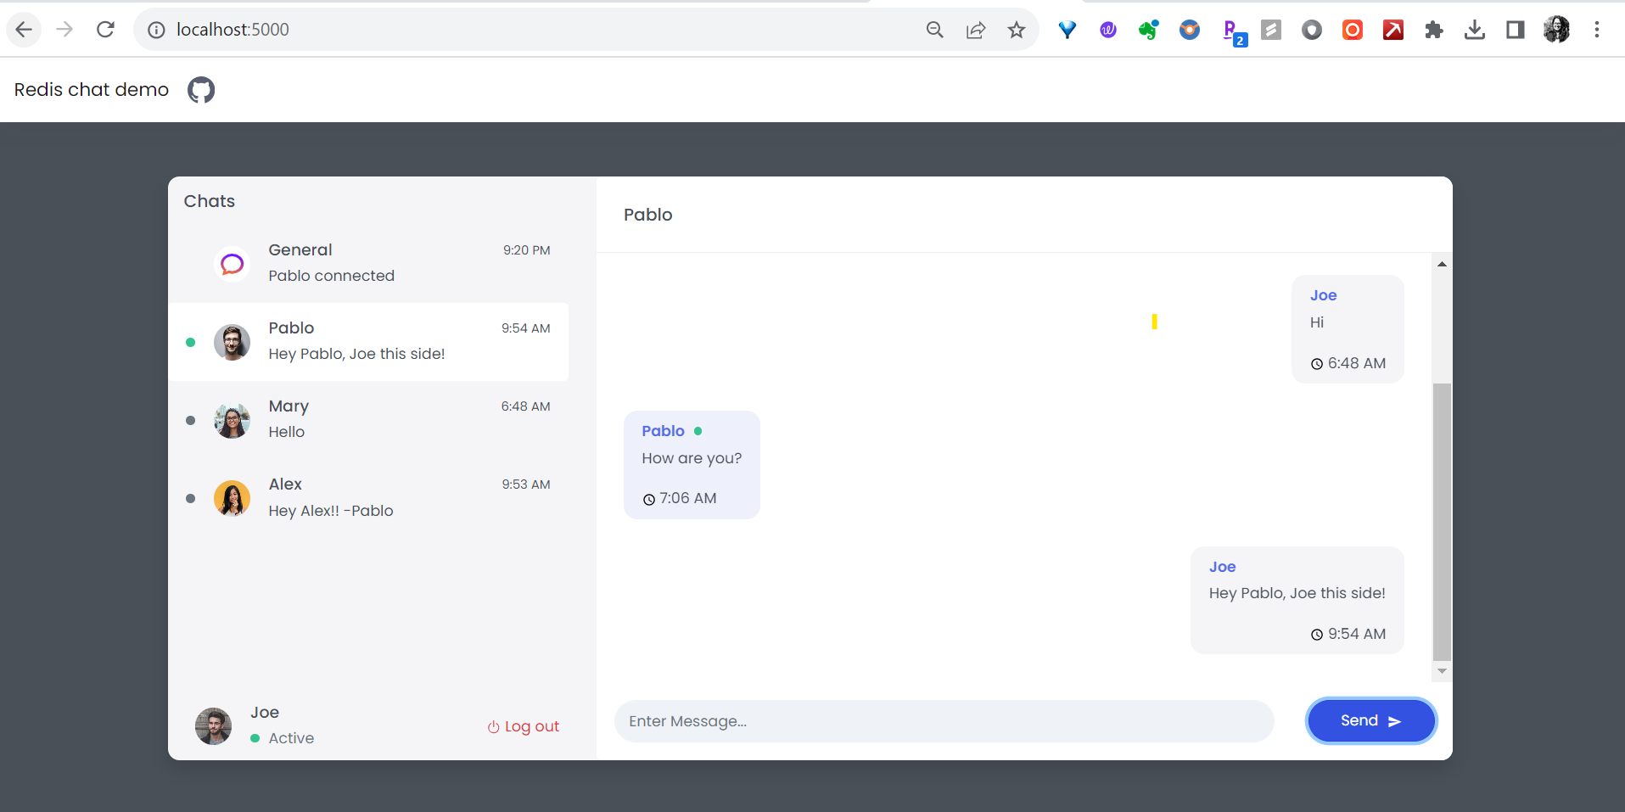1625x812 pixels.
Task: Open the browser Downloads icon
Action: (1475, 30)
